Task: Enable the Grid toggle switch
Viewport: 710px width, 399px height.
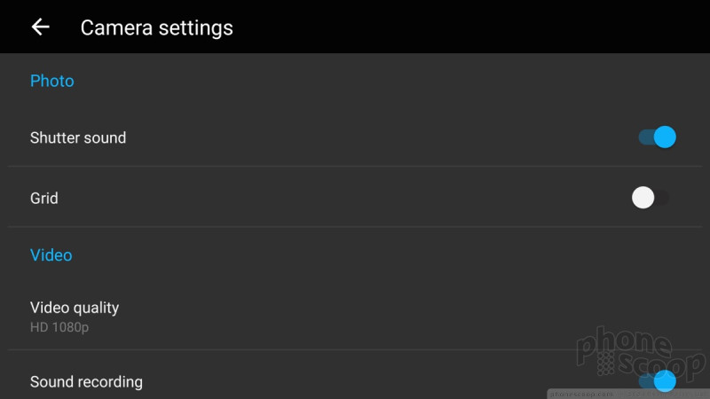Action: click(x=651, y=198)
